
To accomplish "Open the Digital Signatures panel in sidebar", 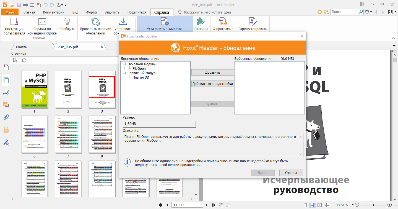I will [x=6, y=143].
